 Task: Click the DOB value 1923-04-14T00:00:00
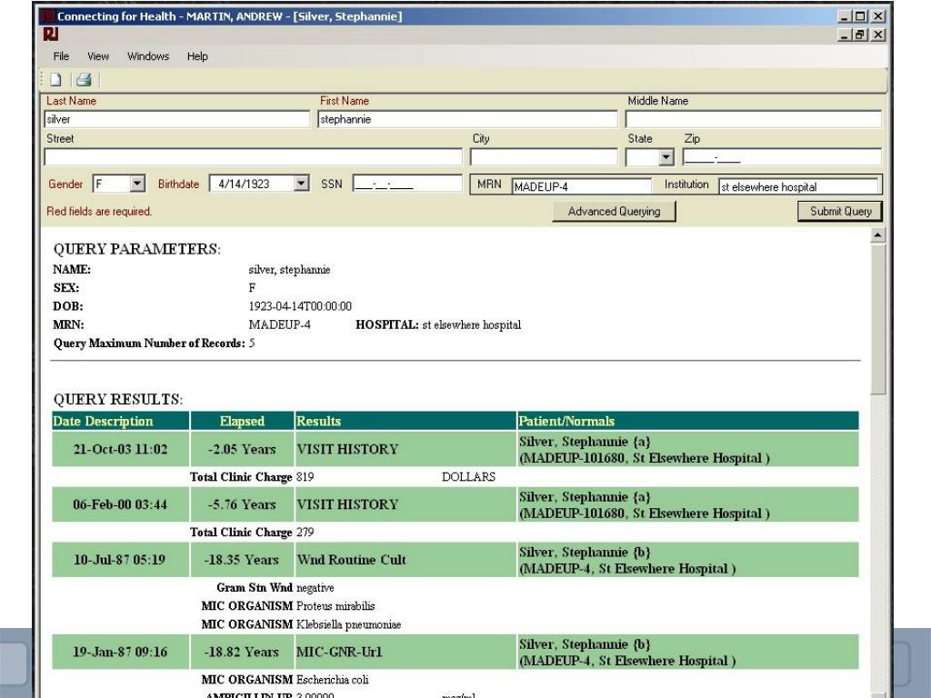point(300,306)
